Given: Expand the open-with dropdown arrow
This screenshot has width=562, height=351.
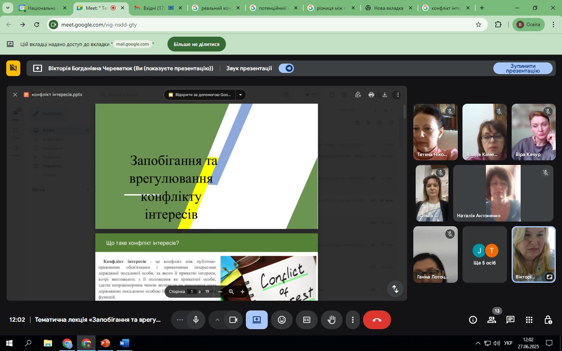Looking at the screenshot, I should (240, 95).
